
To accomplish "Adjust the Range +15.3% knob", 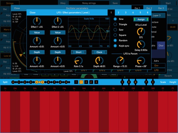I will point(120,61).
